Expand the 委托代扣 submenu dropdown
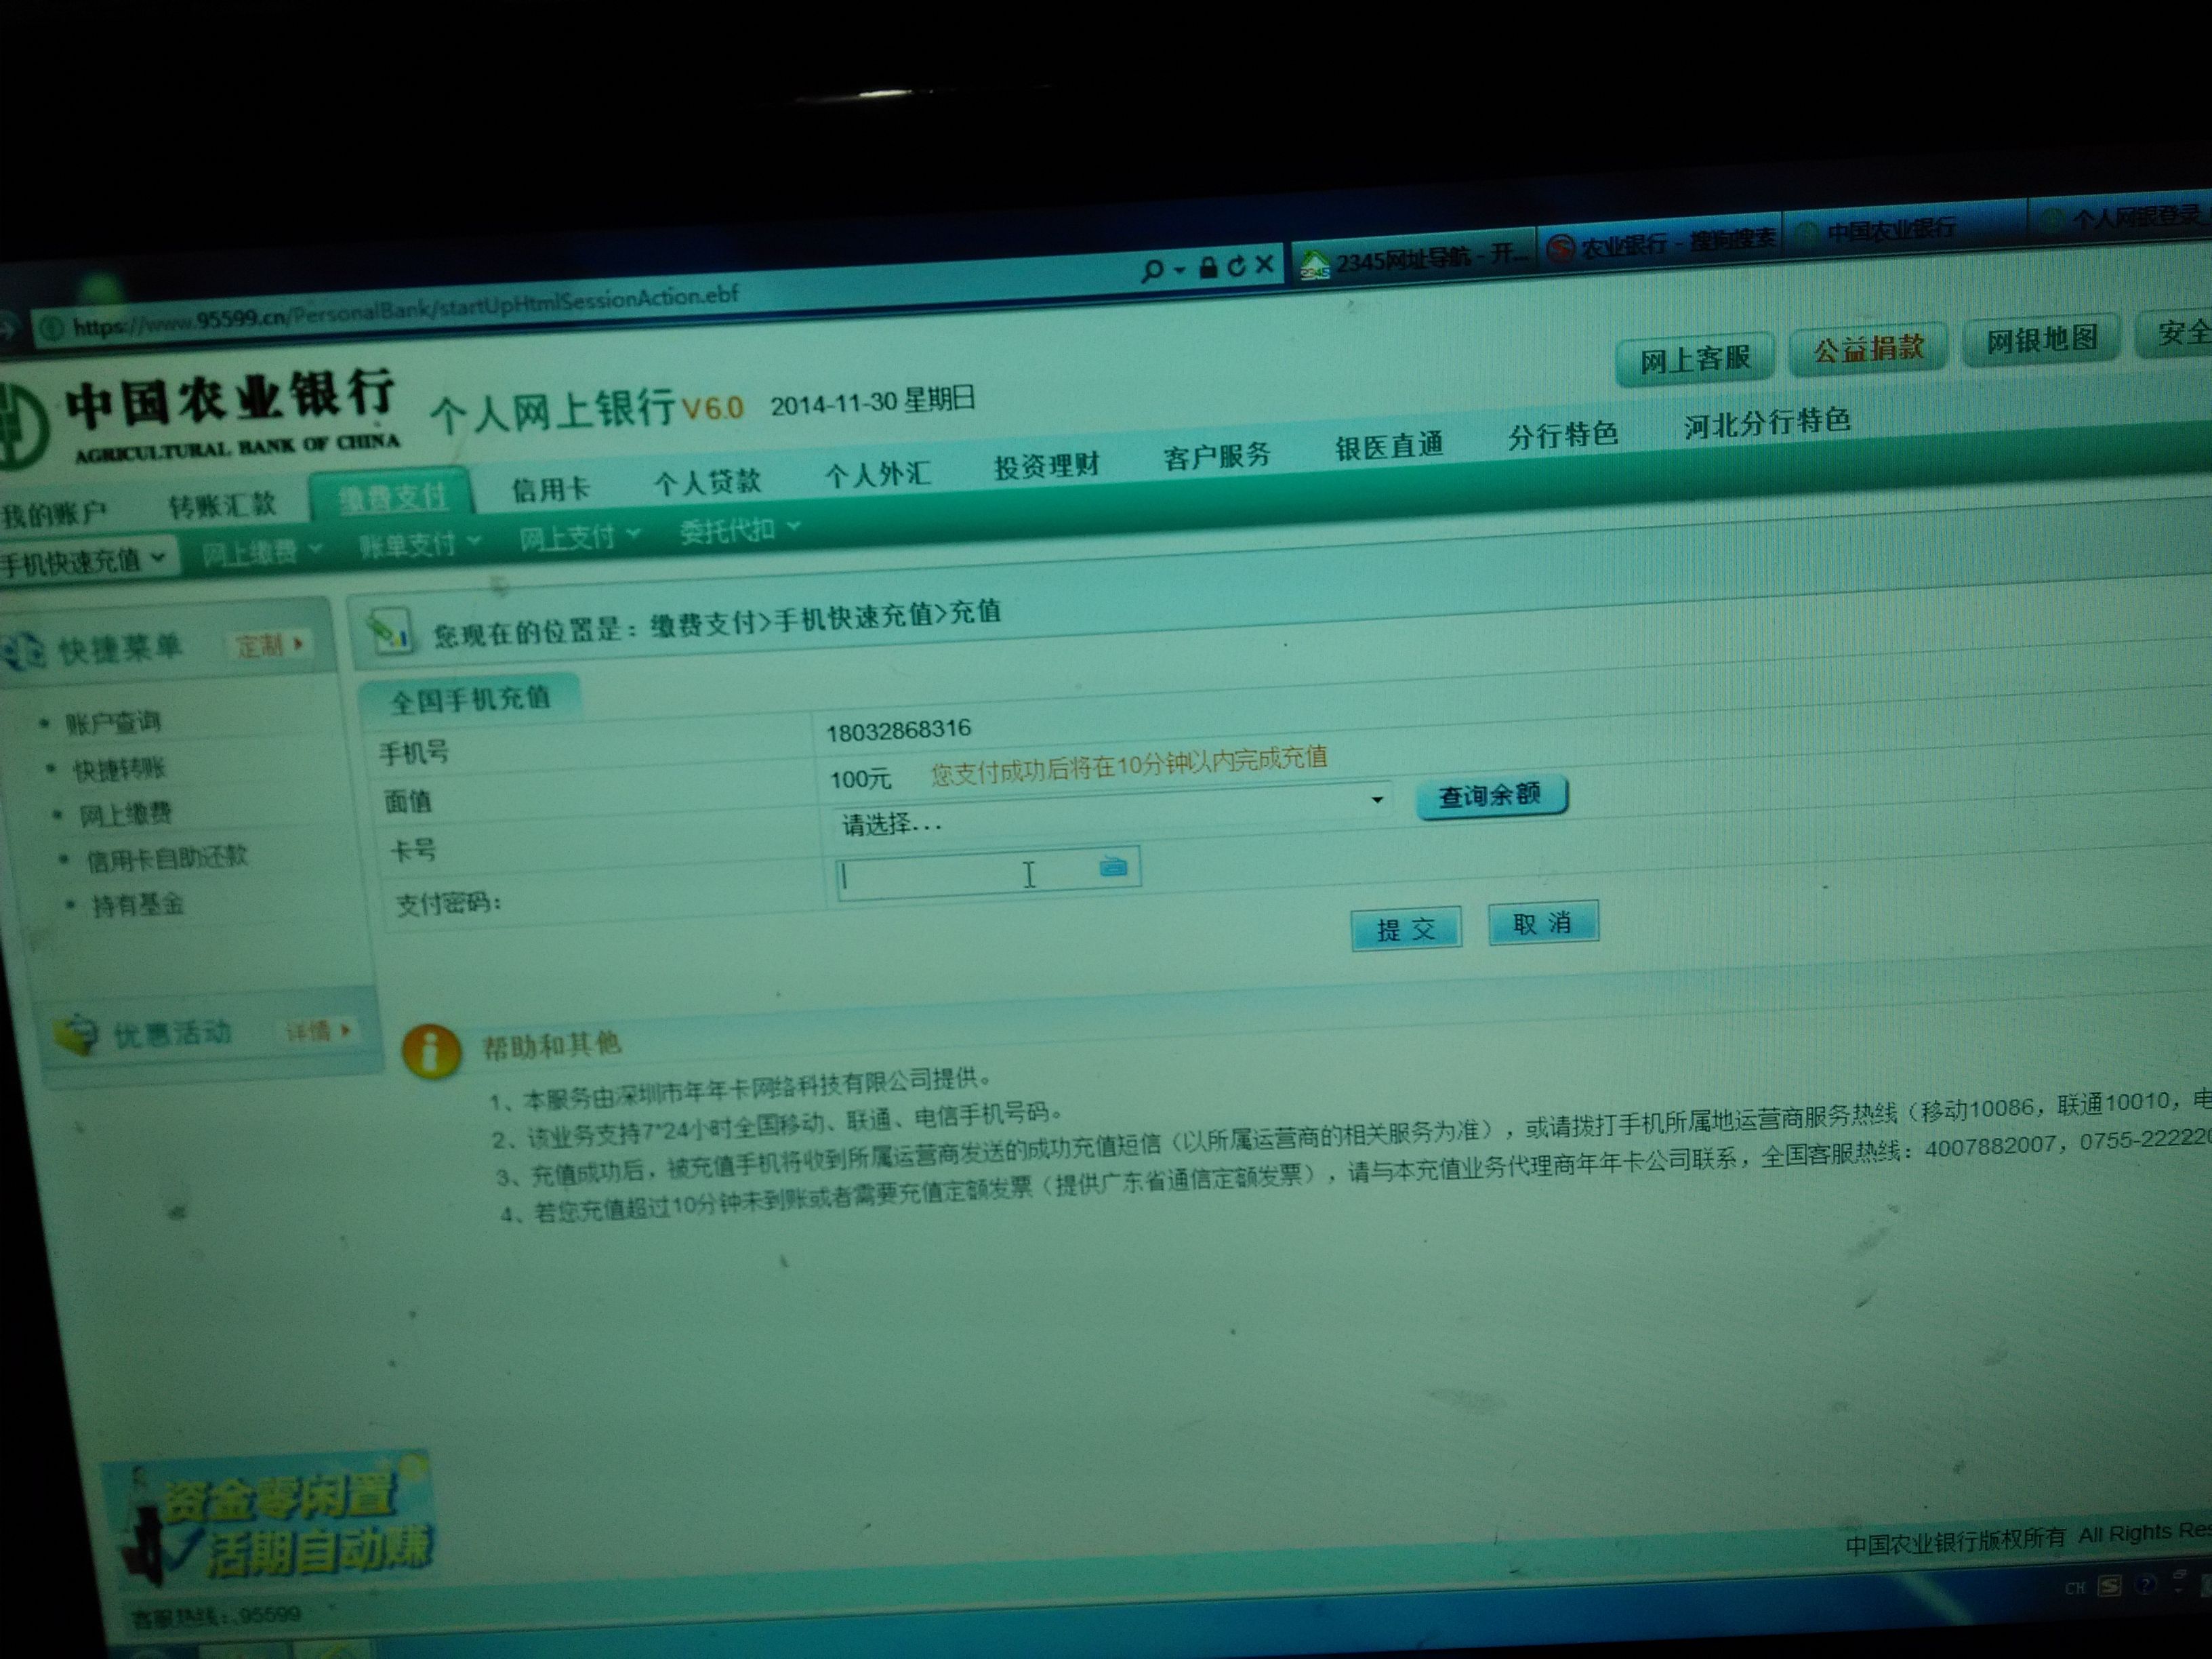 coord(739,530)
